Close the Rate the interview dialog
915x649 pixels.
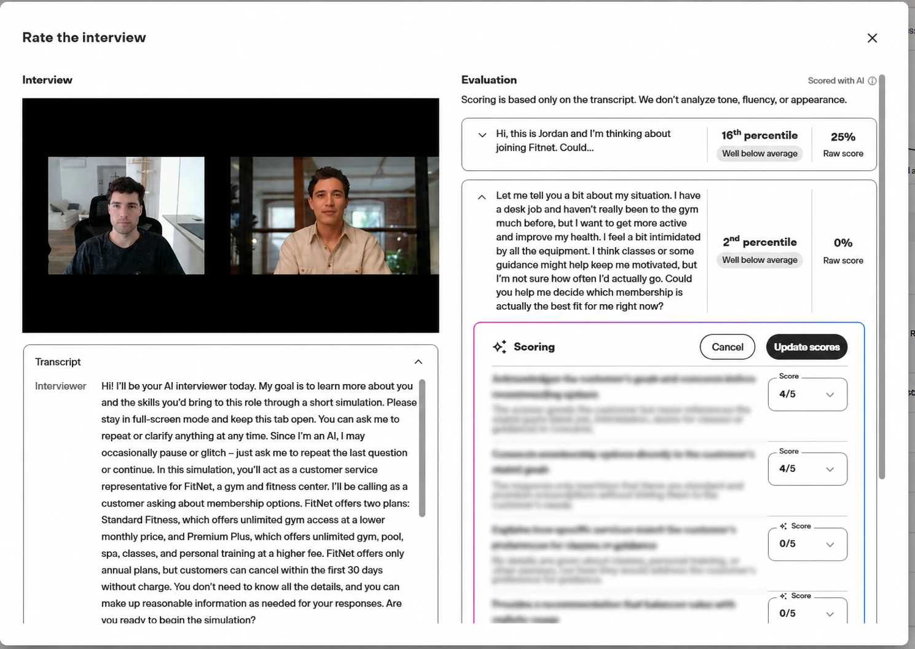tap(872, 38)
